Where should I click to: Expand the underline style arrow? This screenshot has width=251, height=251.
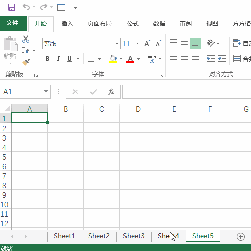tap(78, 59)
